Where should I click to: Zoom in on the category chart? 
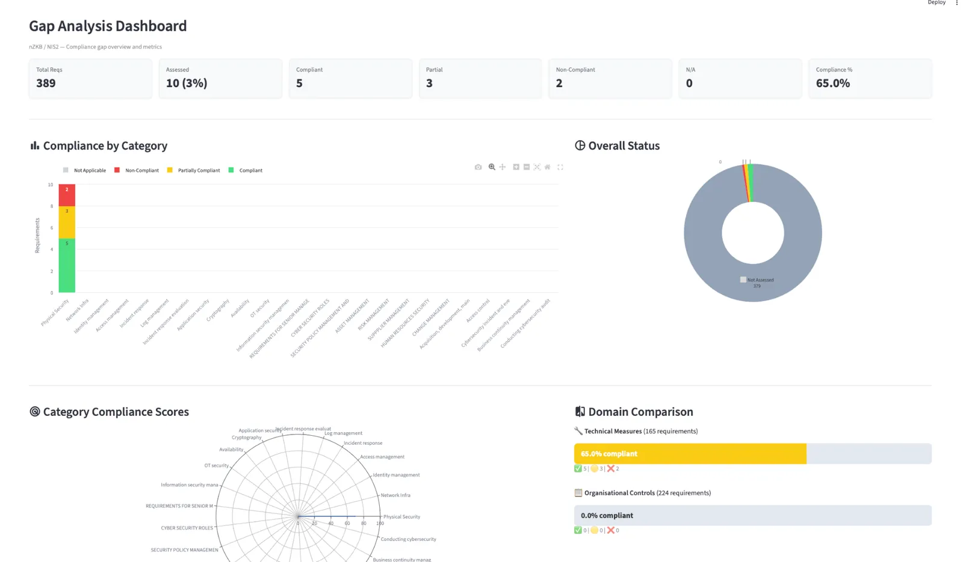(x=516, y=167)
